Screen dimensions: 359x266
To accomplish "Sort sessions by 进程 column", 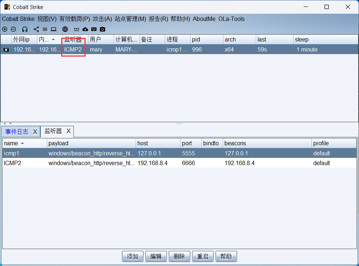I will (x=177, y=39).
